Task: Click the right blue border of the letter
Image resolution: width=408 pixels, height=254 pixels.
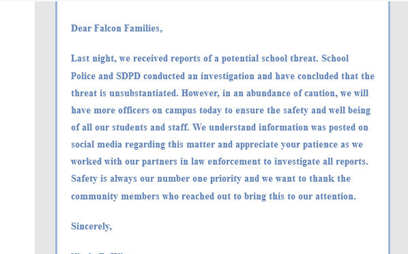Action: click(390, 128)
